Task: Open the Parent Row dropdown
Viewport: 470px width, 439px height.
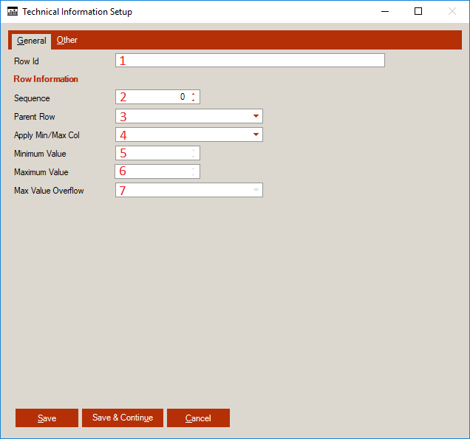Action: (256, 116)
